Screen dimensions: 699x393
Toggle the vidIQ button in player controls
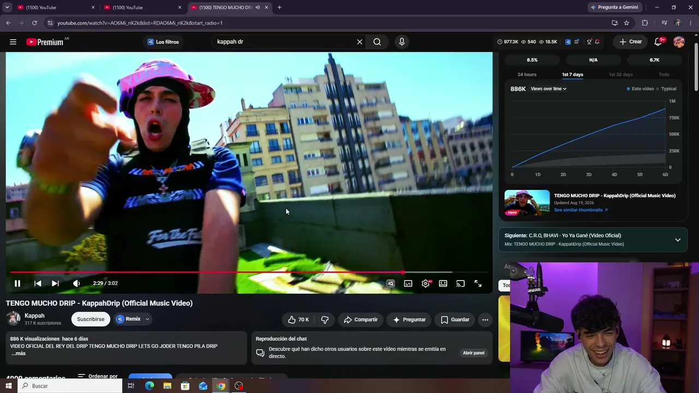[390, 283]
